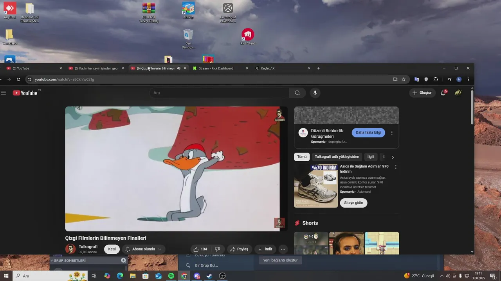The height and width of the screenshot is (281, 501).
Task: View site information in the address bar
Action: click(x=29, y=79)
